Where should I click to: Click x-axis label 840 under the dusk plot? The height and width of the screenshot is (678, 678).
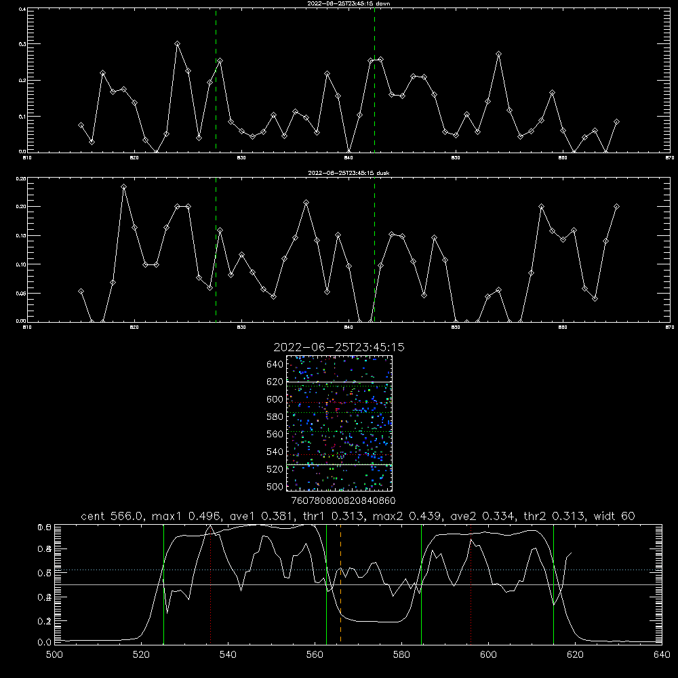coord(349,327)
